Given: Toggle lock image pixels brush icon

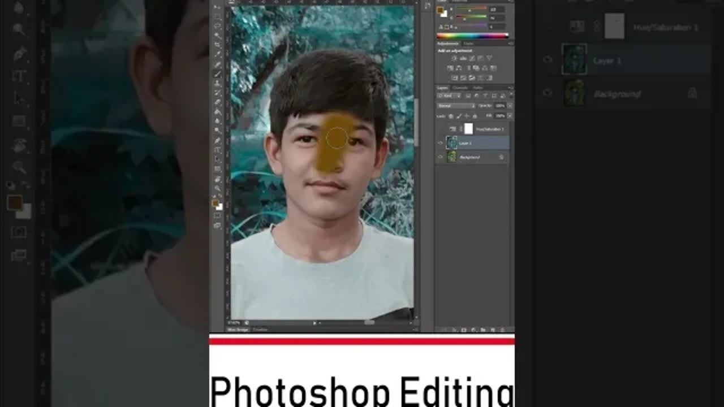Looking at the screenshot, I should point(459,115).
